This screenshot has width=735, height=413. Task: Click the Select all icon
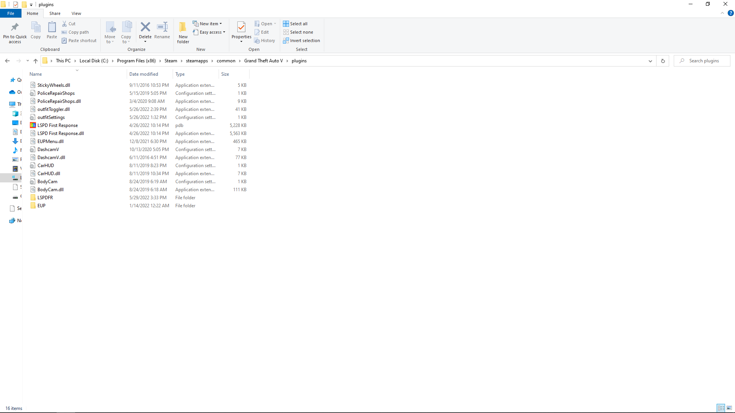(286, 24)
